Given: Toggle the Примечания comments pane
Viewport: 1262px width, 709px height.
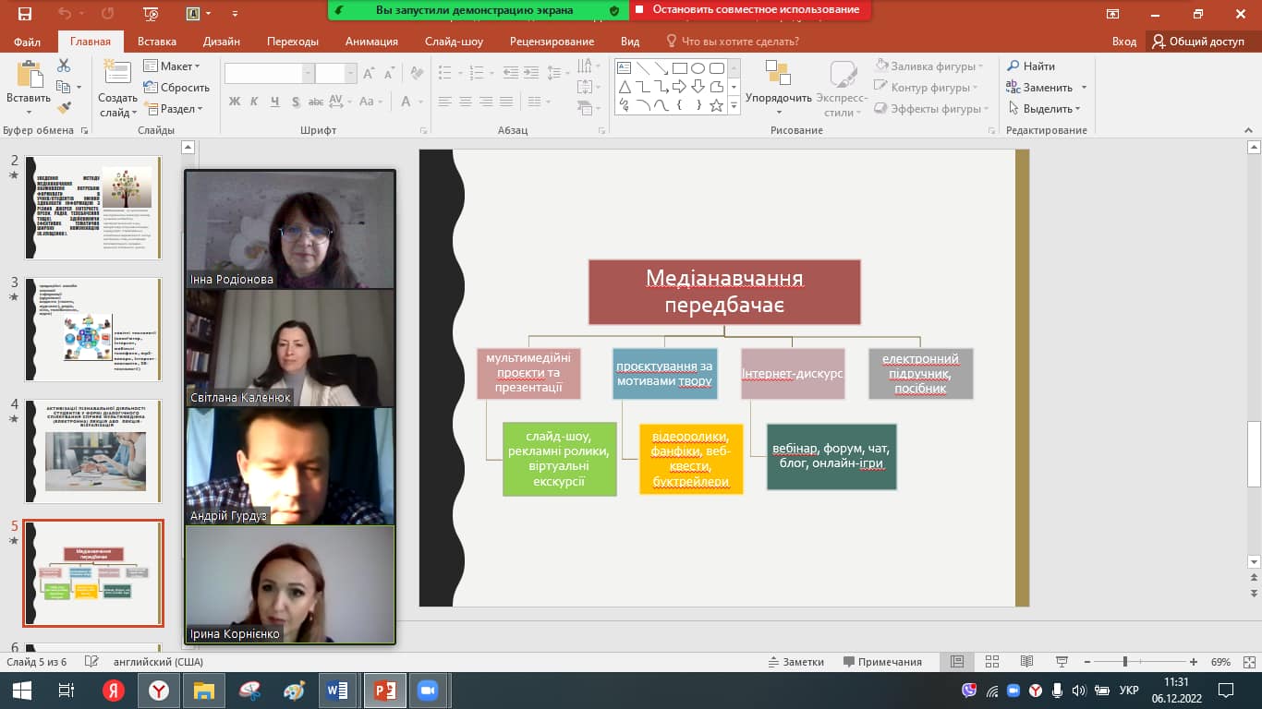Looking at the screenshot, I should click(881, 662).
